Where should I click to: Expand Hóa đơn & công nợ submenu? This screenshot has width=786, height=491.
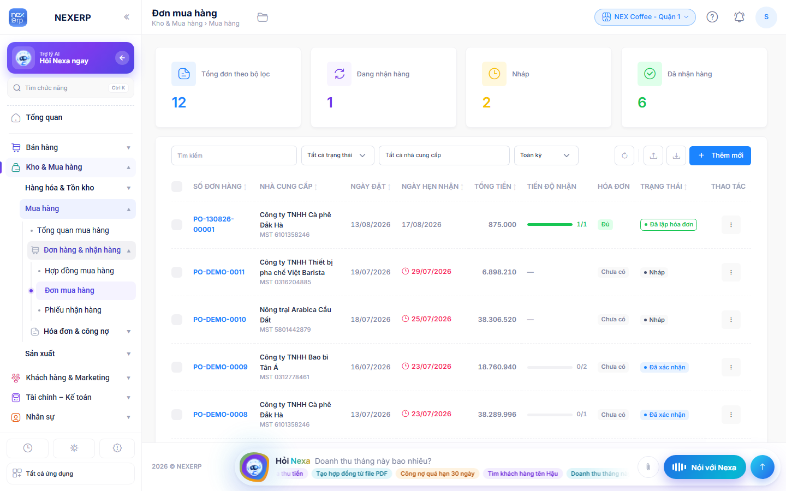click(81, 331)
